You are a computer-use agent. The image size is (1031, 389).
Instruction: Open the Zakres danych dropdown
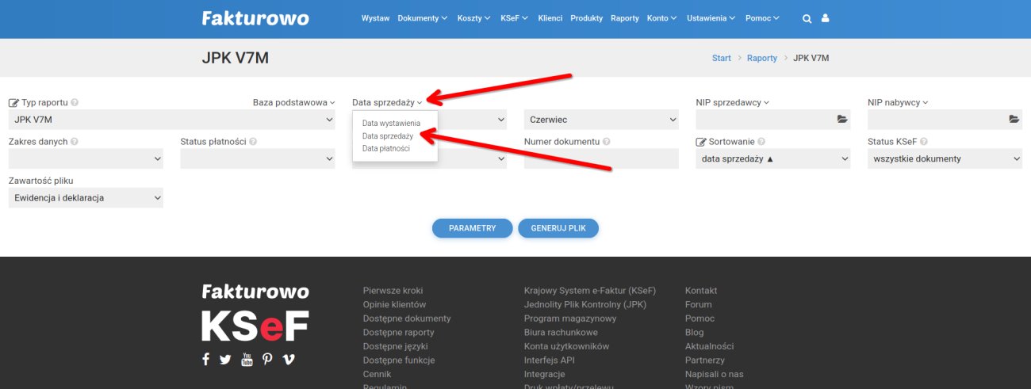[86, 158]
